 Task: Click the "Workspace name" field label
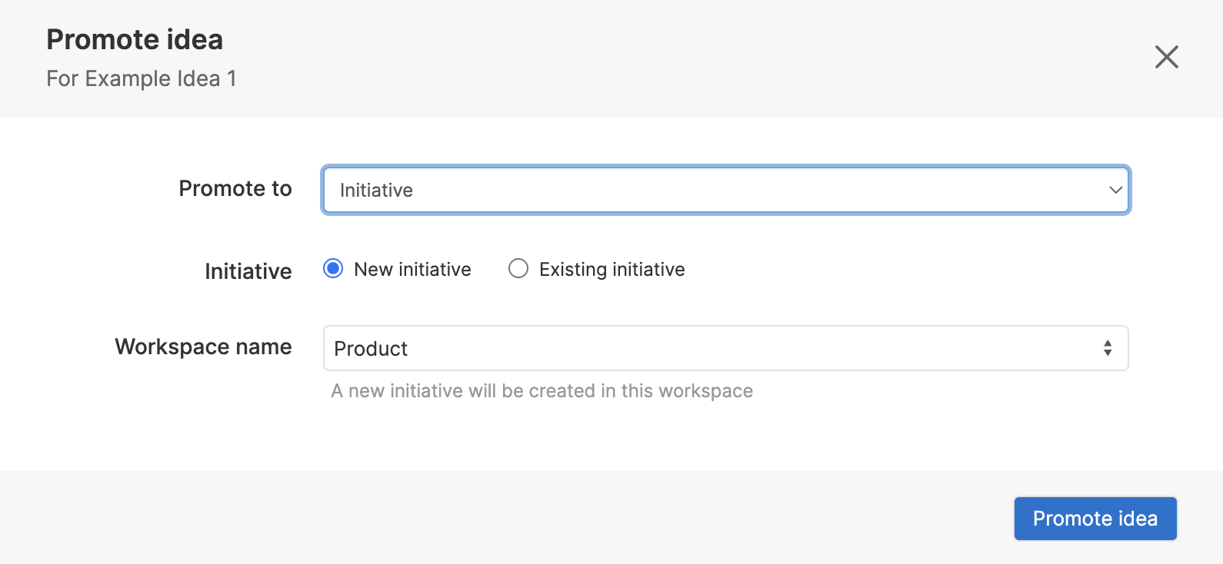(x=203, y=347)
